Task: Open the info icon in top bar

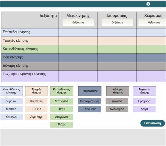Action: click(148, 4)
